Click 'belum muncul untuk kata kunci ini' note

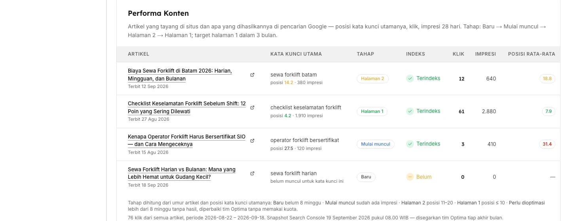click(x=307, y=181)
